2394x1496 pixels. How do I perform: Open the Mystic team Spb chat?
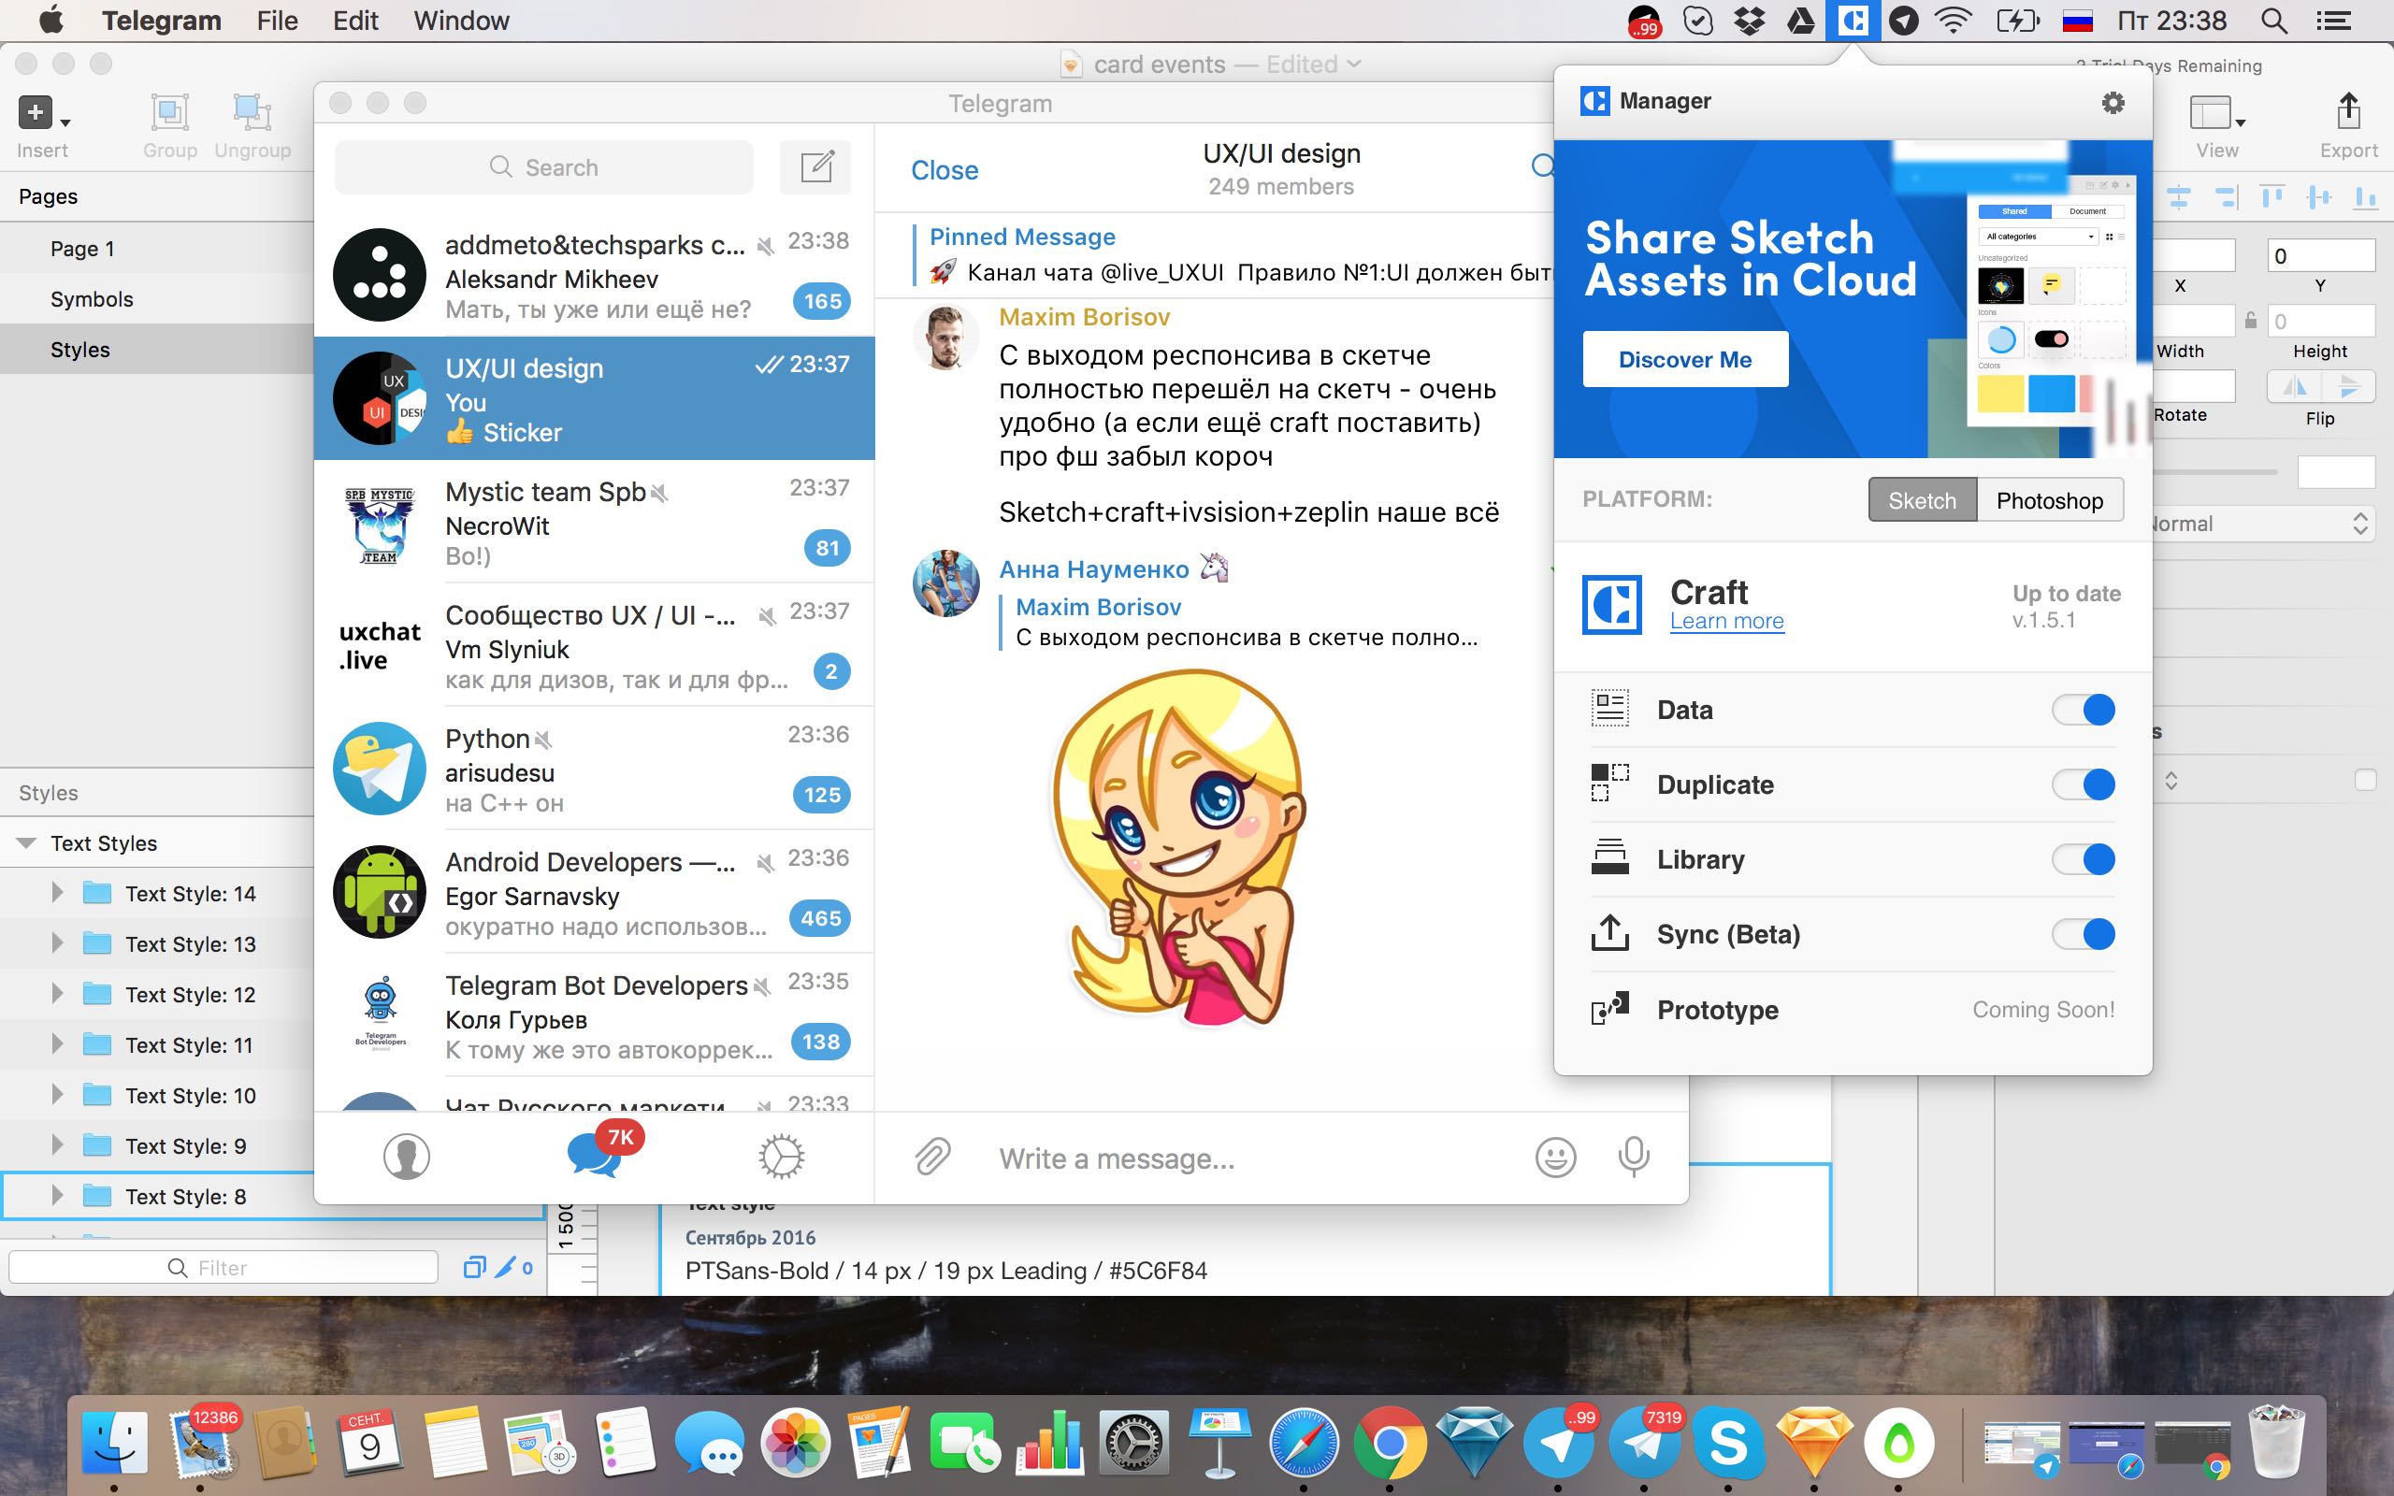tap(594, 522)
